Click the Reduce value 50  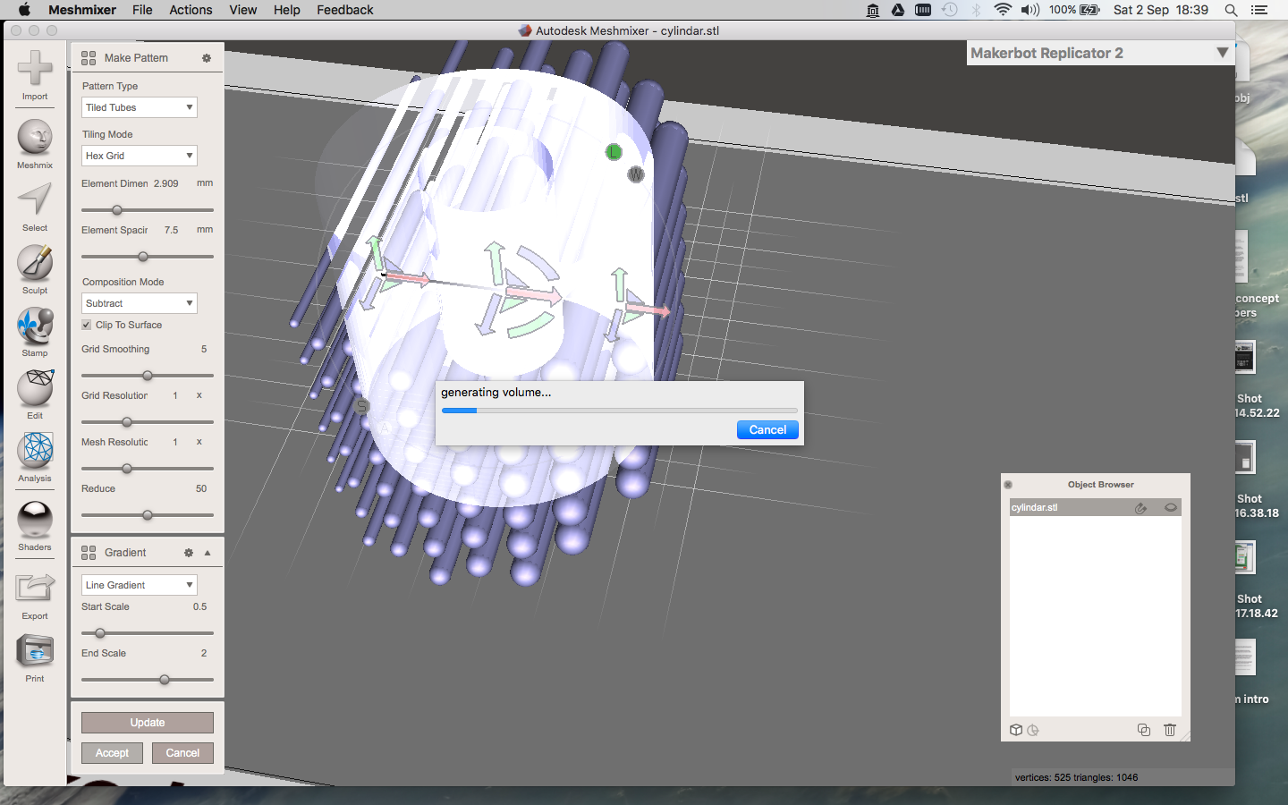coord(201,488)
